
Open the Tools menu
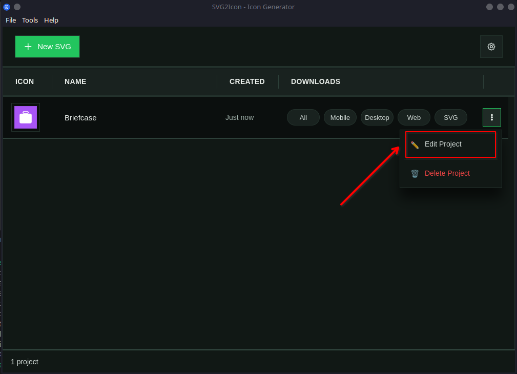point(30,20)
